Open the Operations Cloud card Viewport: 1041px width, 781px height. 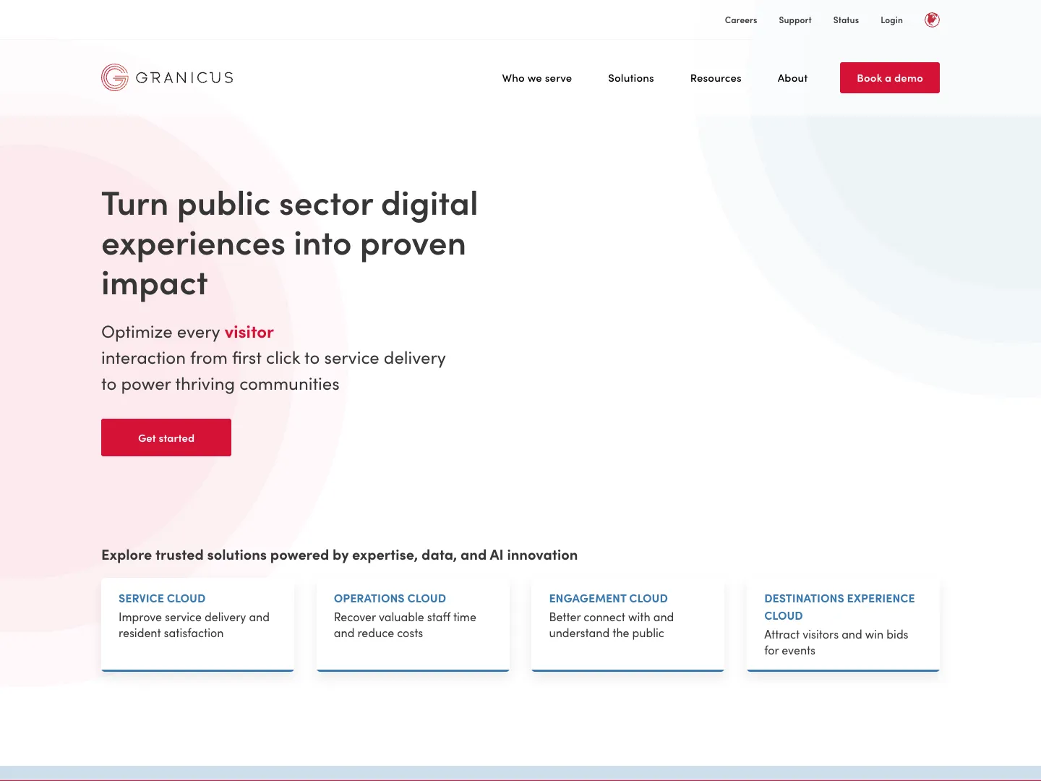(413, 625)
